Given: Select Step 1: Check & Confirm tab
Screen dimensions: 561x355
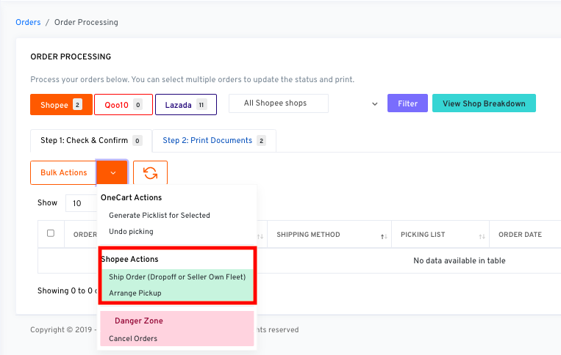Looking at the screenshot, I should [90, 141].
